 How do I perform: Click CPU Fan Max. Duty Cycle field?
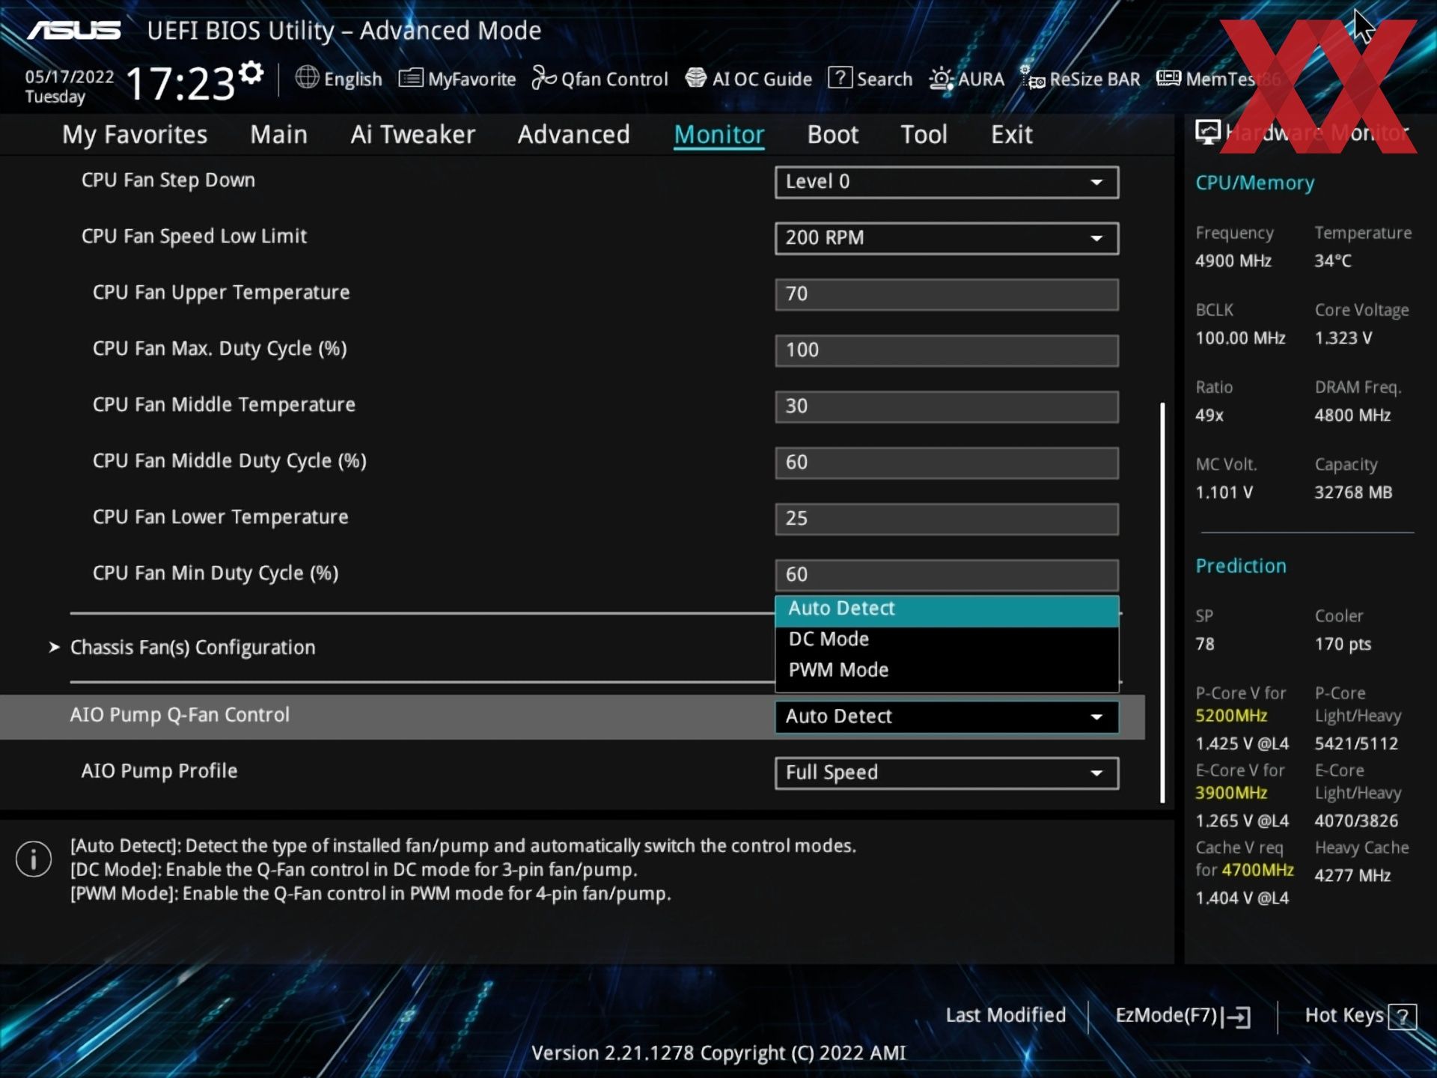click(x=947, y=350)
